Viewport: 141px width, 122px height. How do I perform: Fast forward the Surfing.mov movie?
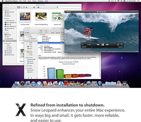[x=107, y=44]
